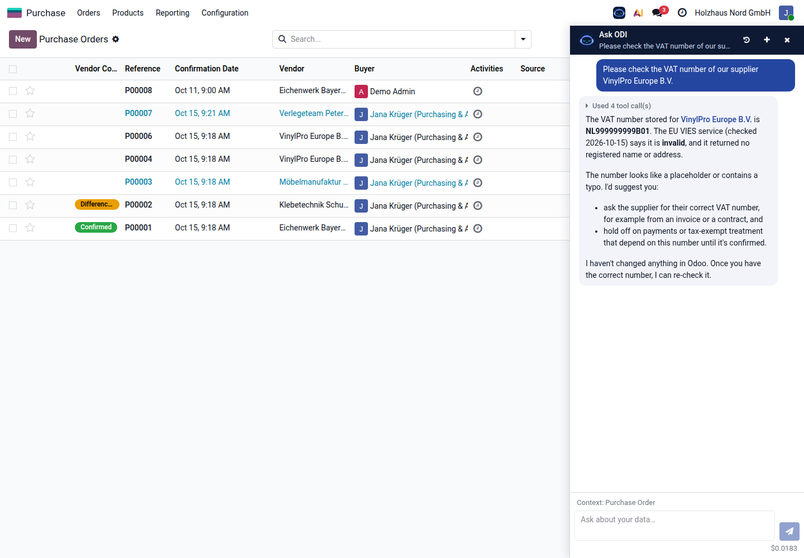This screenshot has height=558, width=804.
Task: Switch company via Holzhaus Nord GmbH
Action: (x=733, y=13)
